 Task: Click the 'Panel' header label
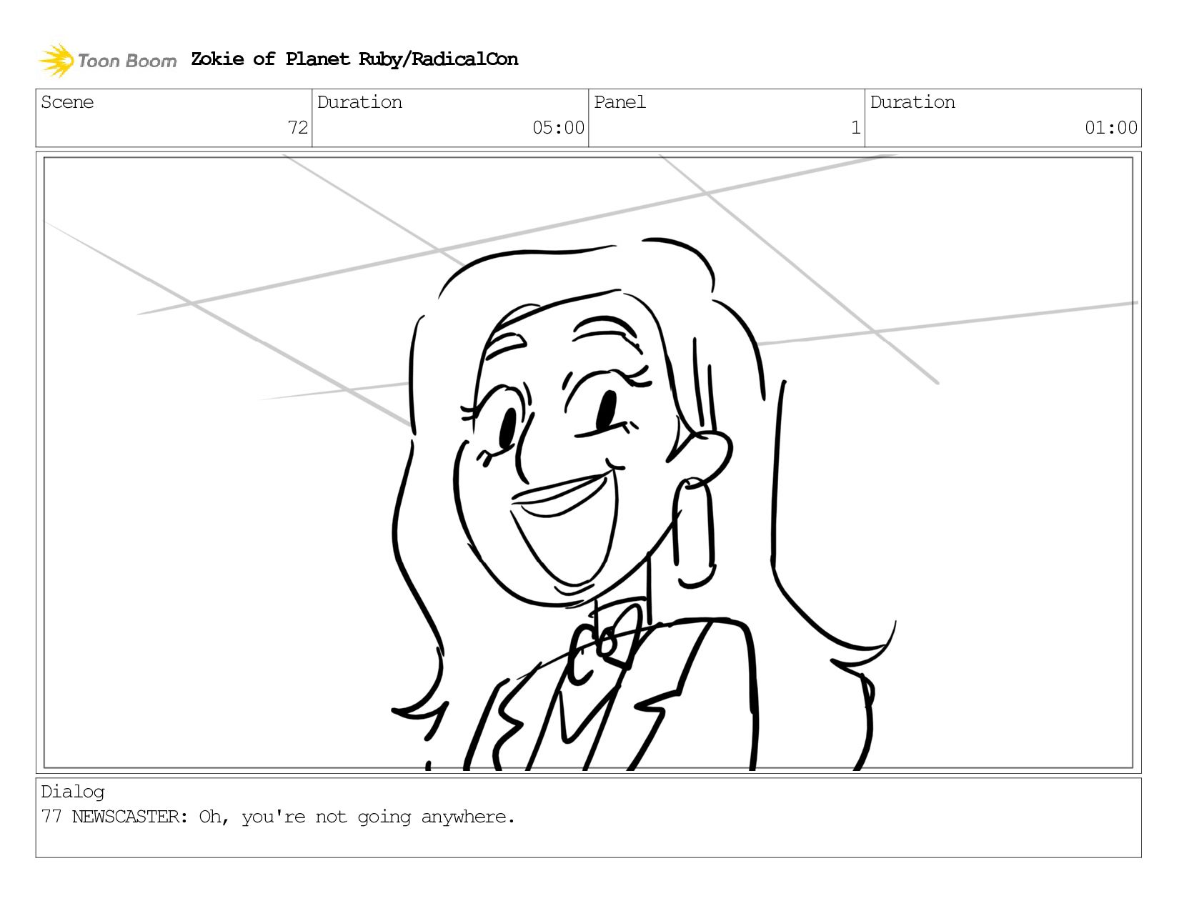[x=620, y=102]
